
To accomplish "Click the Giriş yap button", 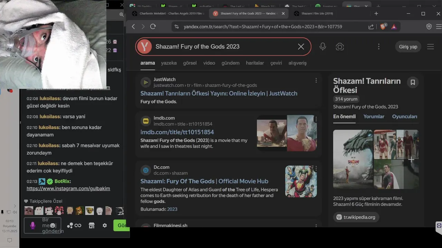I will click(x=408, y=47).
